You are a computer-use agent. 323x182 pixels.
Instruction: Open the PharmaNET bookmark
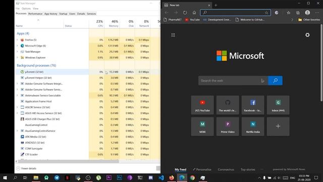pos(173,20)
